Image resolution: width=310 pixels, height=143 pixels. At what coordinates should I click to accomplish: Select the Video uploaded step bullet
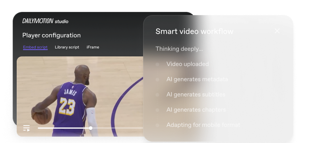click(157, 64)
